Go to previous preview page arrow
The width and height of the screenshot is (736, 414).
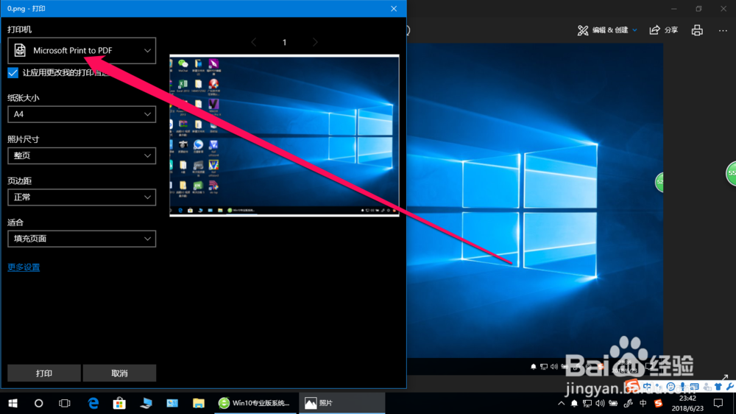coord(253,42)
